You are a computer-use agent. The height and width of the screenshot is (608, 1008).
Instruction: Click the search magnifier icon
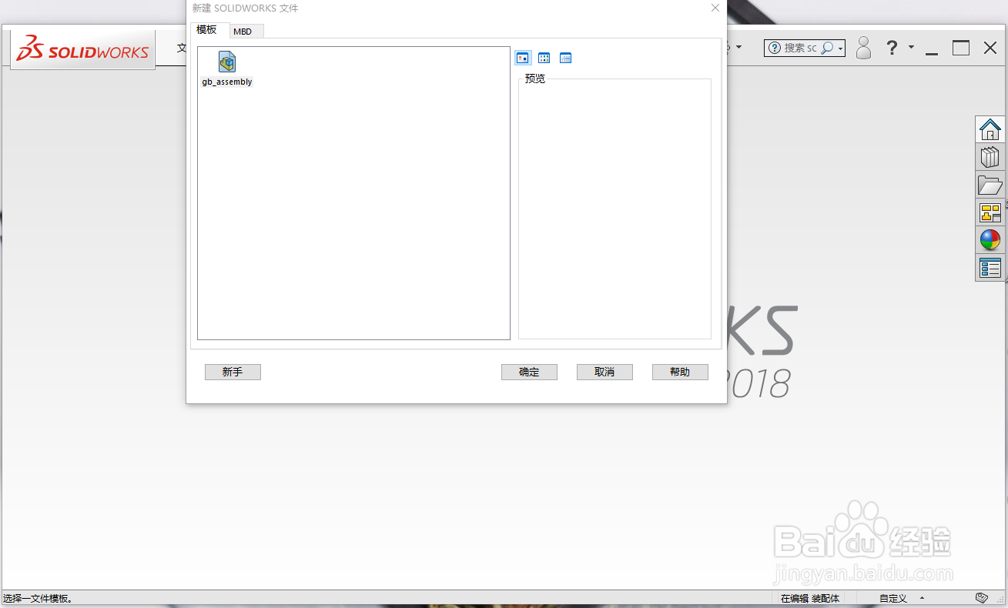(x=827, y=48)
